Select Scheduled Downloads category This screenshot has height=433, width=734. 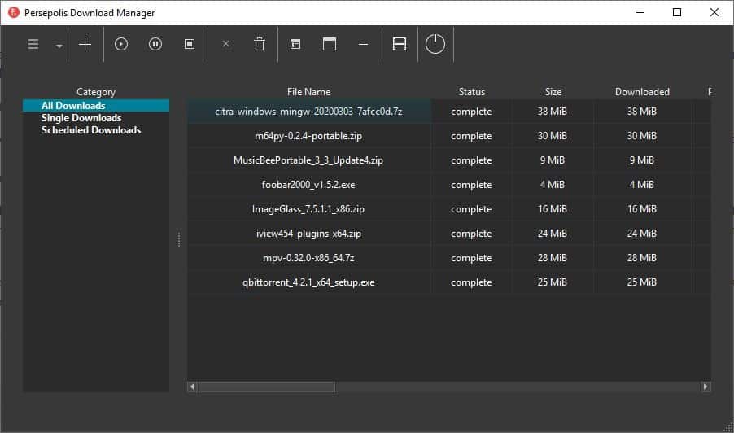[x=96, y=129]
